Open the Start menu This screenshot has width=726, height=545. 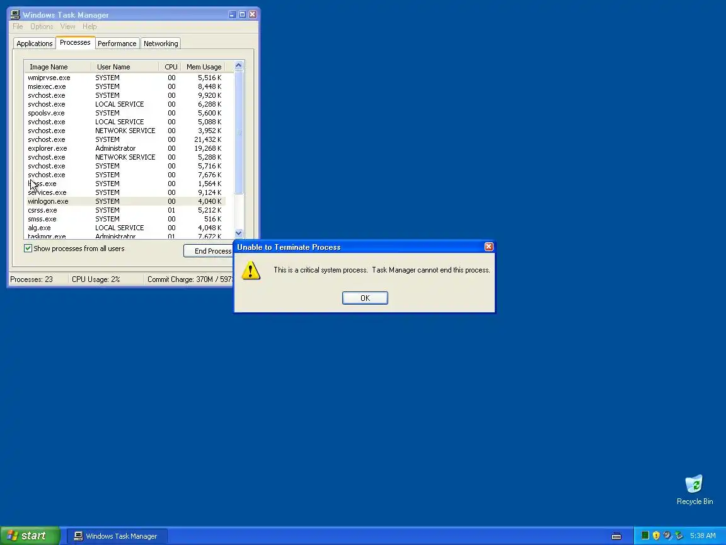[x=30, y=536]
